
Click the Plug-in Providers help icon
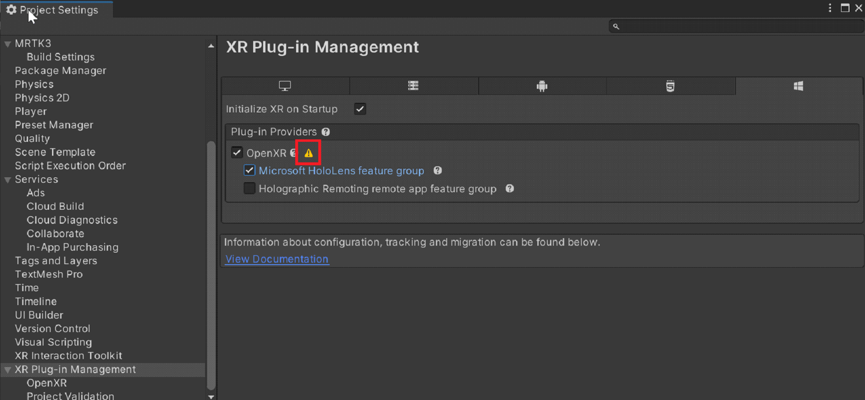pyautogui.click(x=326, y=132)
